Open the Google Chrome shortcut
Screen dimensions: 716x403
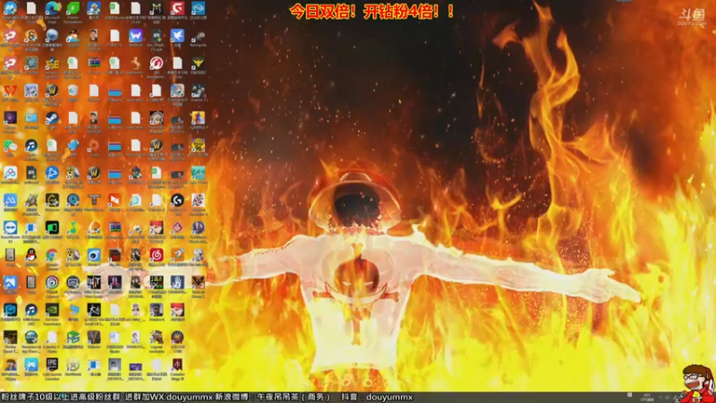52,255
